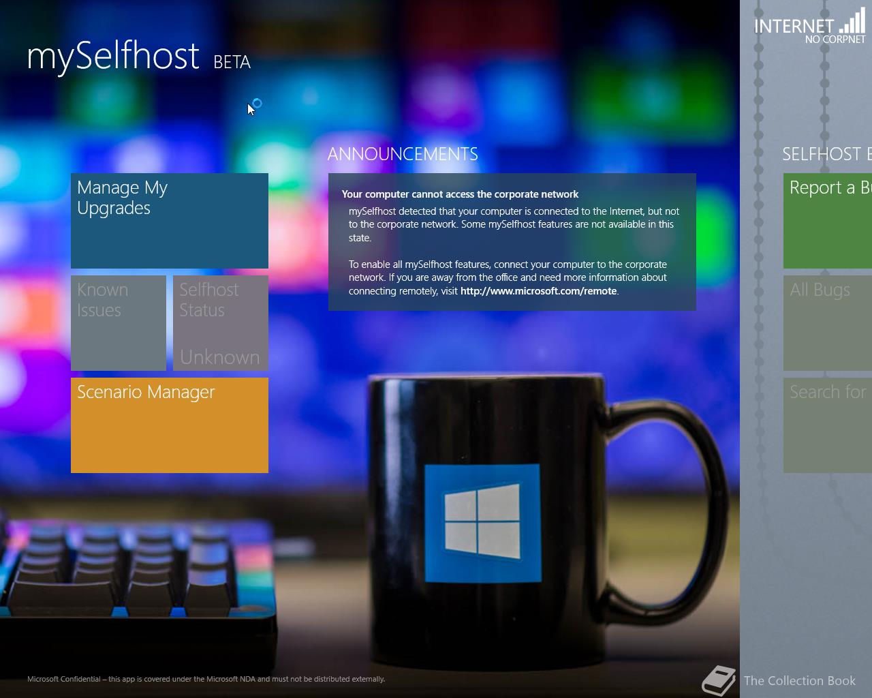Click the Selfhost Status Unknown tile
Screen dimensions: 872x698
tap(221, 323)
